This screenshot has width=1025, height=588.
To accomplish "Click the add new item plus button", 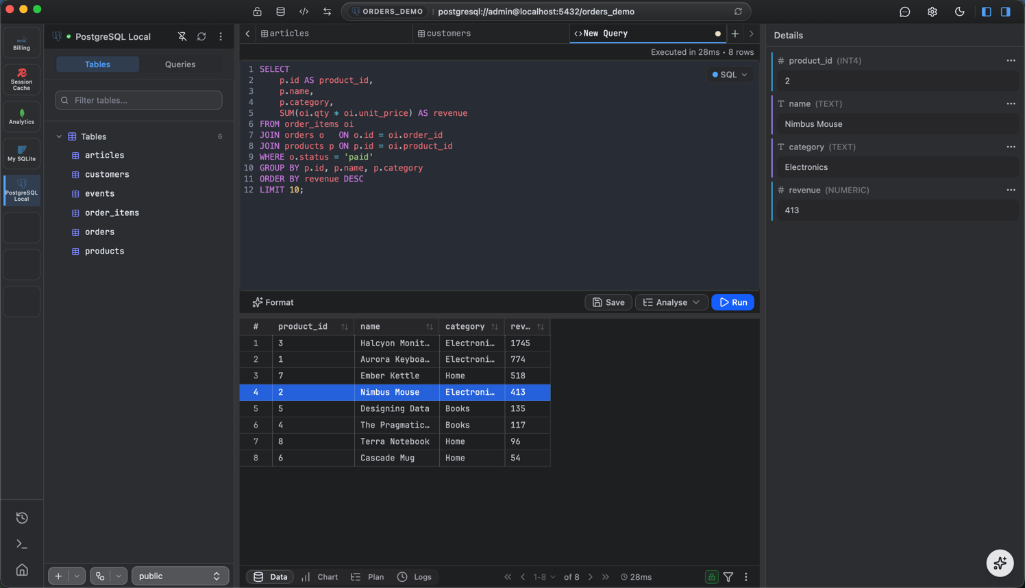I will [x=58, y=576].
